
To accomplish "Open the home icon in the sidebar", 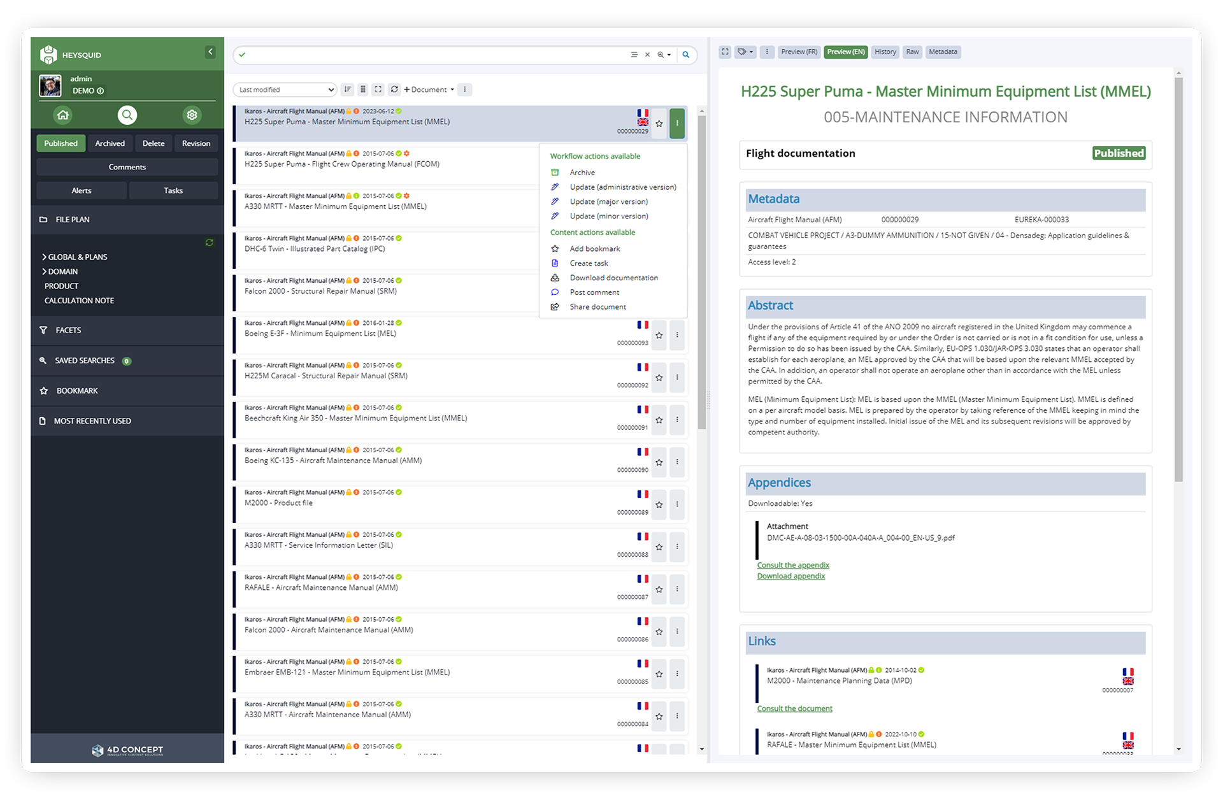I will click(62, 115).
